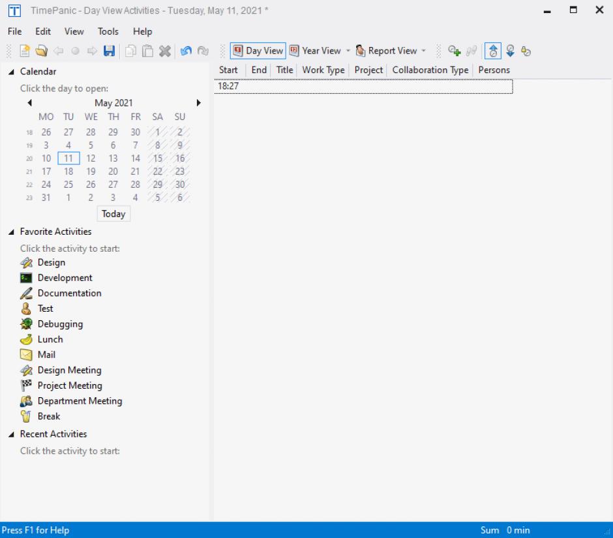Switch to Day View
Viewport: 613px width, 538px height.
(258, 51)
